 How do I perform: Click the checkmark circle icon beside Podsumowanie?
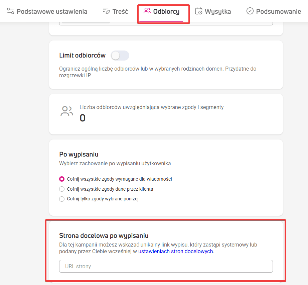pyautogui.click(x=250, y=11)
